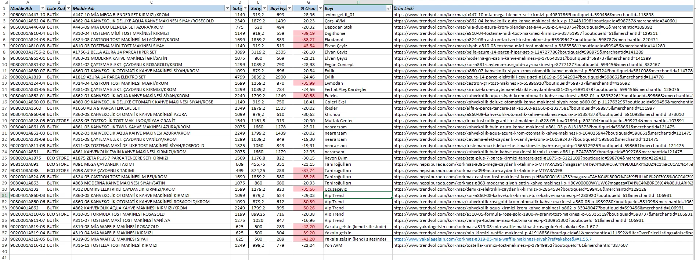Select the Digithome cell
Image resolution: width=696 pixels, height=260 pixels.
(x=358, y=33)
